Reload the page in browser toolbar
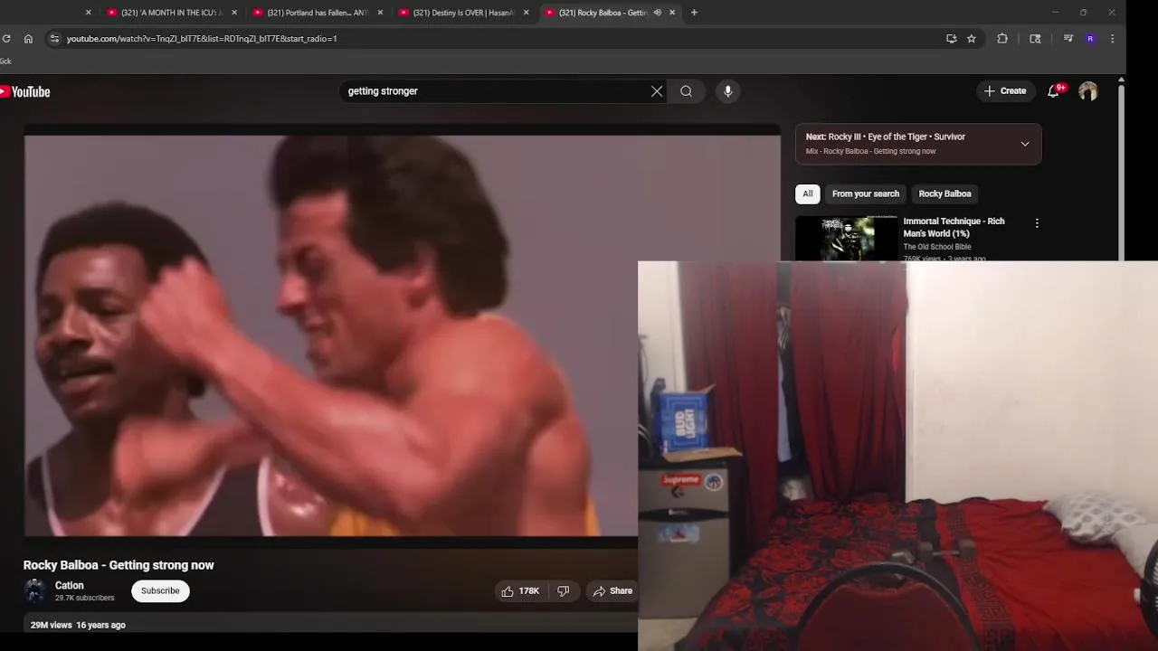1158x651 pixels. pyautogui.click(x=6, y=39)
